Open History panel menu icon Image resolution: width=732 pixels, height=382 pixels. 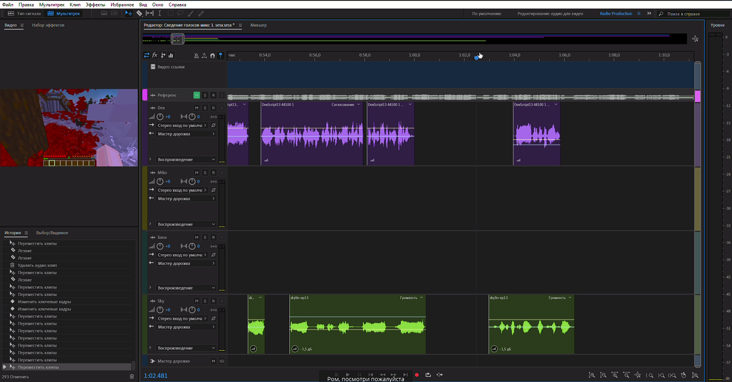(x=26, y=233)
